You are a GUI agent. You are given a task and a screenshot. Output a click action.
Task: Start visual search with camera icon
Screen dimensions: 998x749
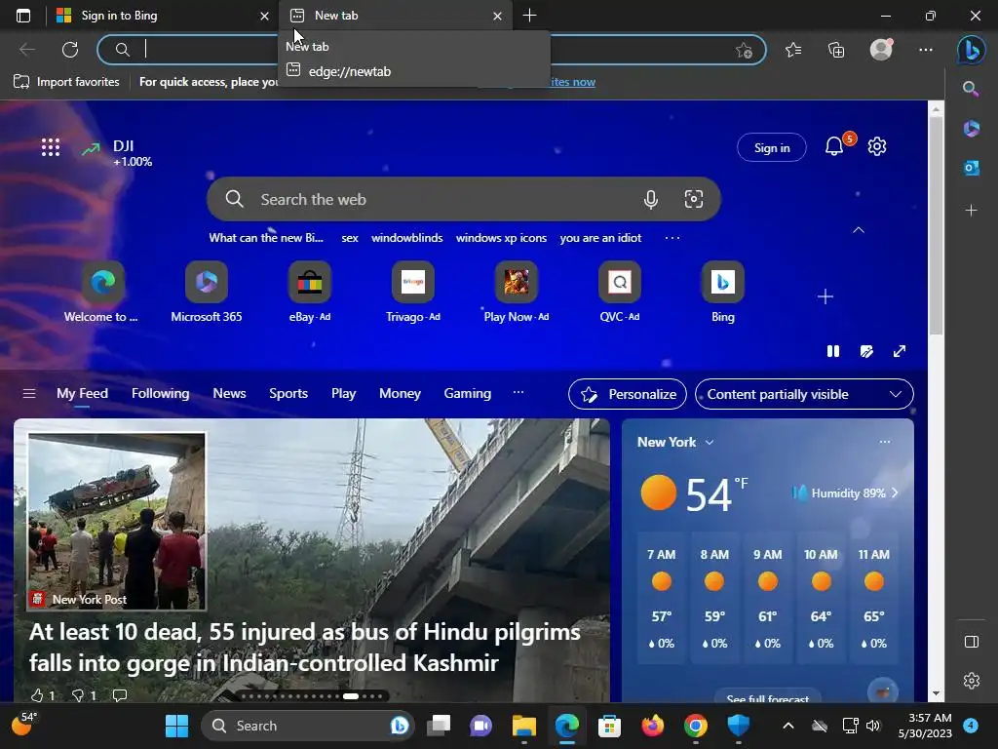coord(693,199)
